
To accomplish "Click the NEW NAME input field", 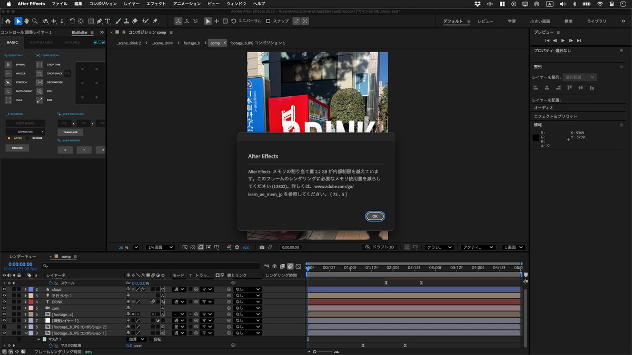I will [x=25, y=123].
